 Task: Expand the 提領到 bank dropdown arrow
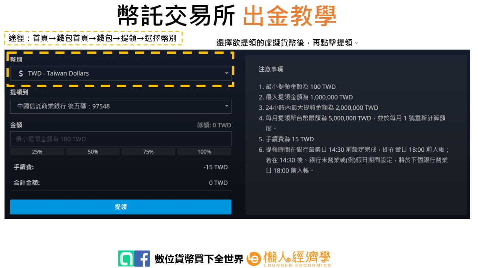click(226, 106)
